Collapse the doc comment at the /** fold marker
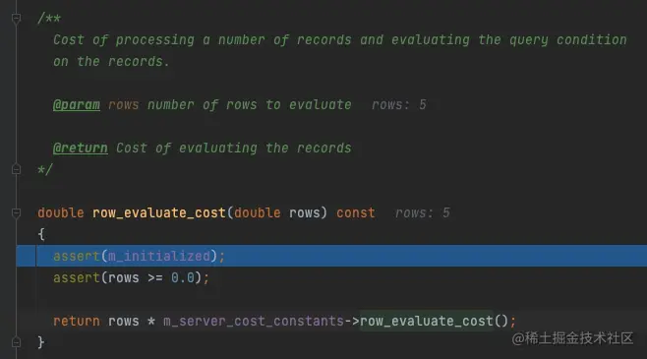 16,18
